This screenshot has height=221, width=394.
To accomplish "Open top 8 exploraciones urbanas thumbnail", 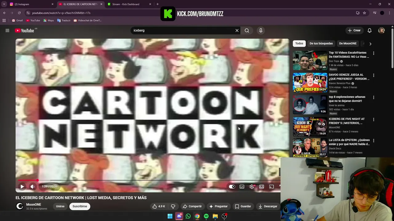I will (x=310, y=105).
